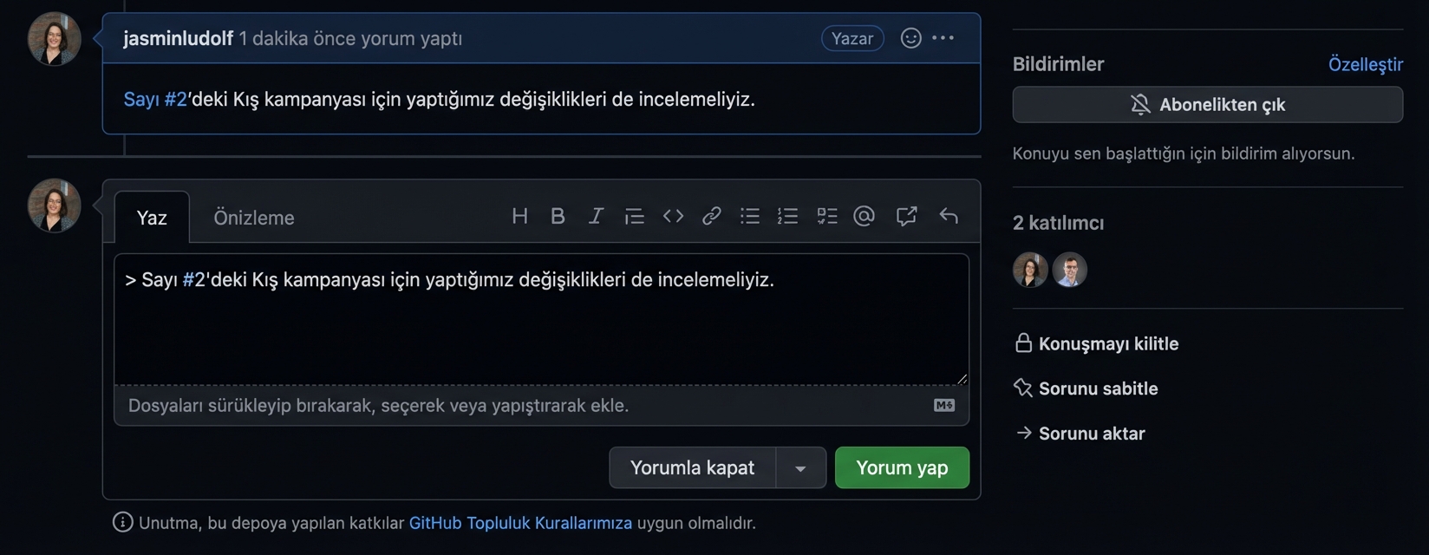The image size is (1429, 555).
Task: Insert a task list using the checklist icon
Action: [827, 216]
